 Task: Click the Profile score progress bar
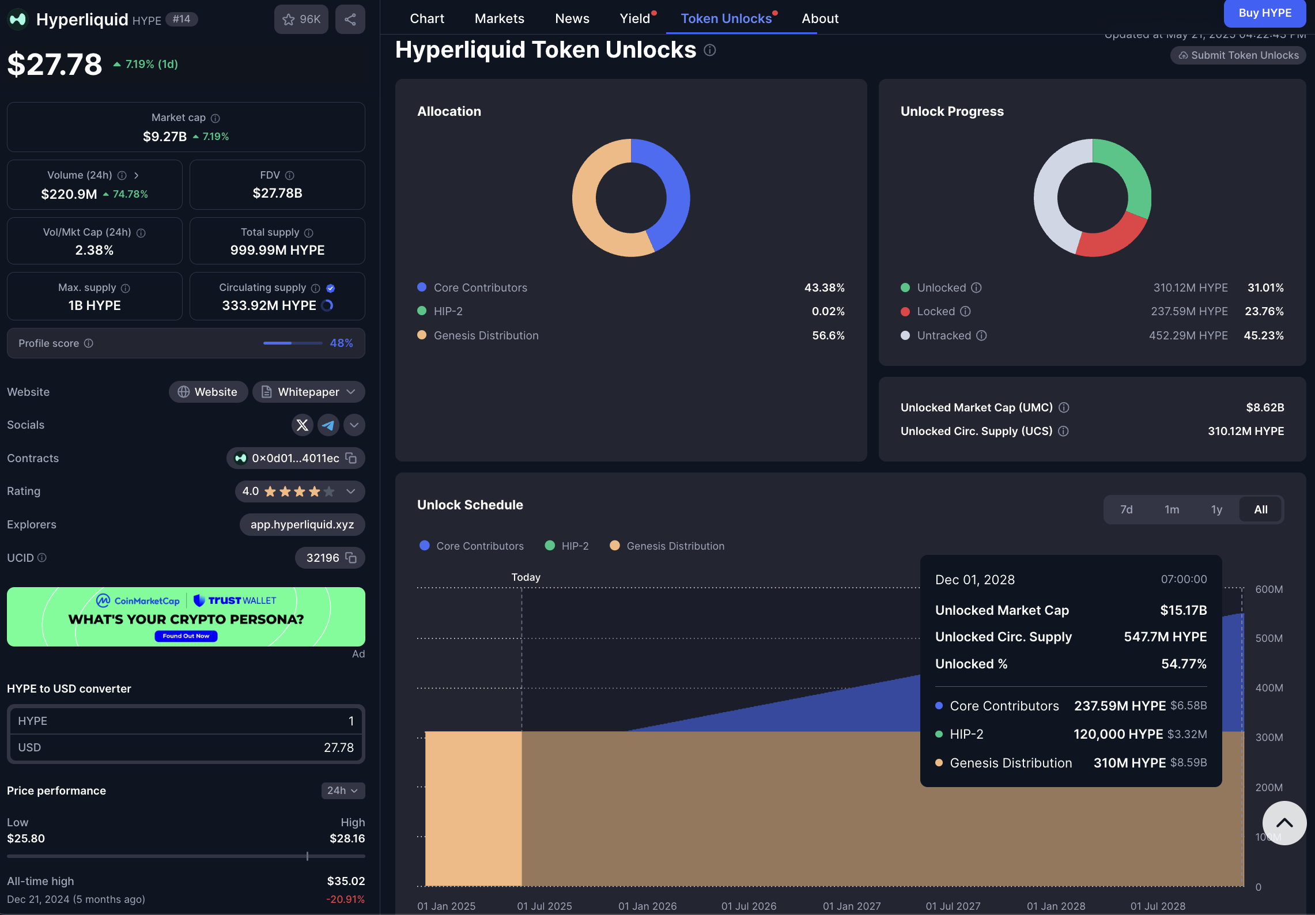click(292, 342)
